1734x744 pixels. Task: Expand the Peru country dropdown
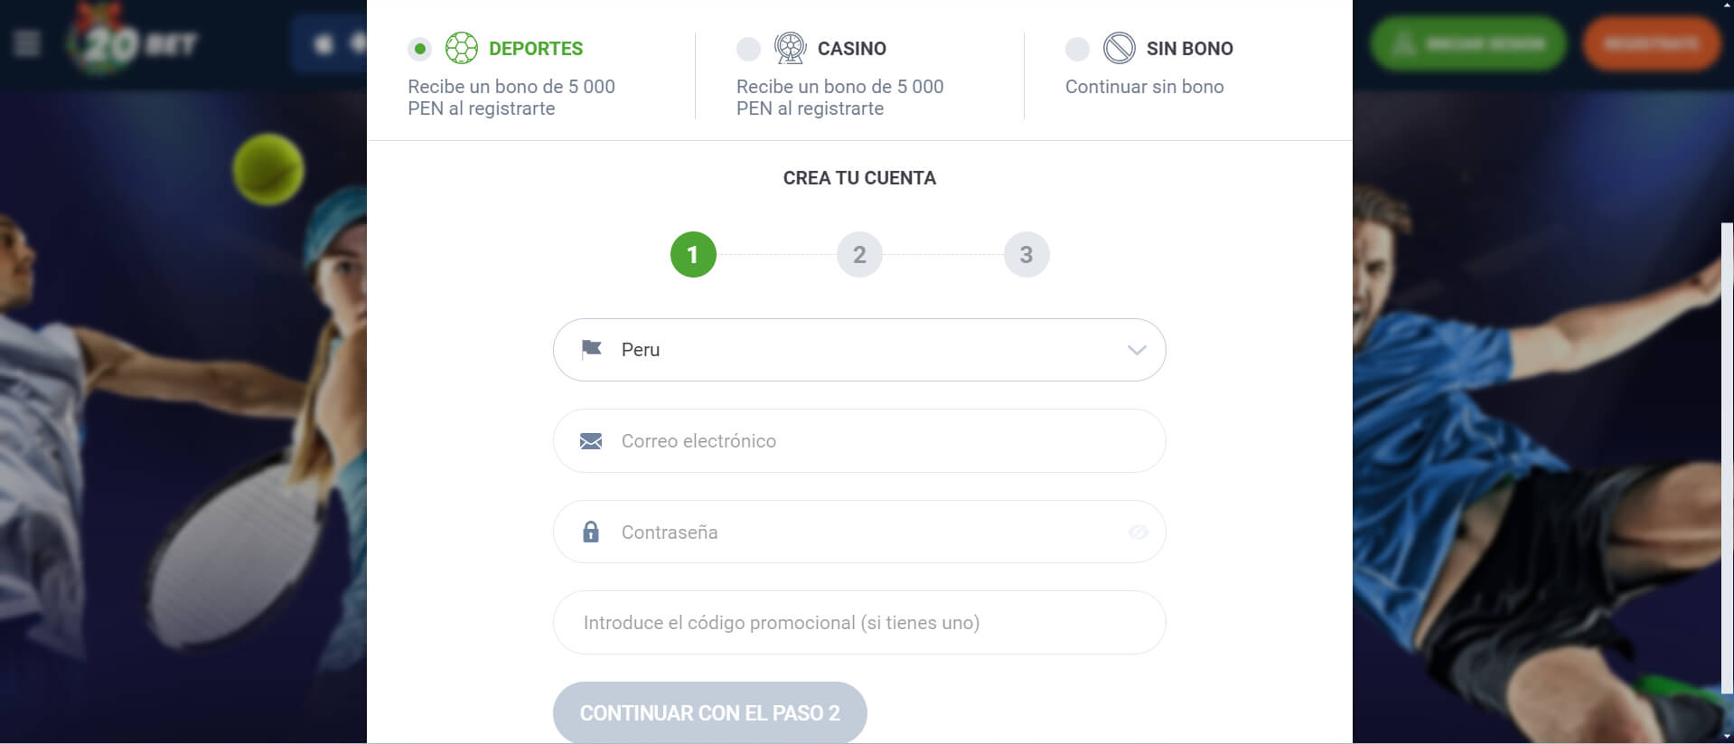[858, 350]
